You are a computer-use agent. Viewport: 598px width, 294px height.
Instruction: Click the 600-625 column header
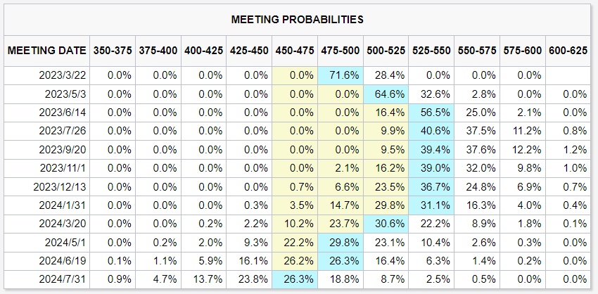[568, 51]
